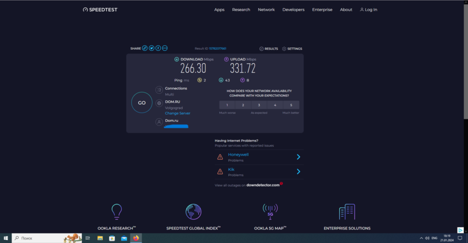
Task: Open the Developers menu
Action: [294, 9]
